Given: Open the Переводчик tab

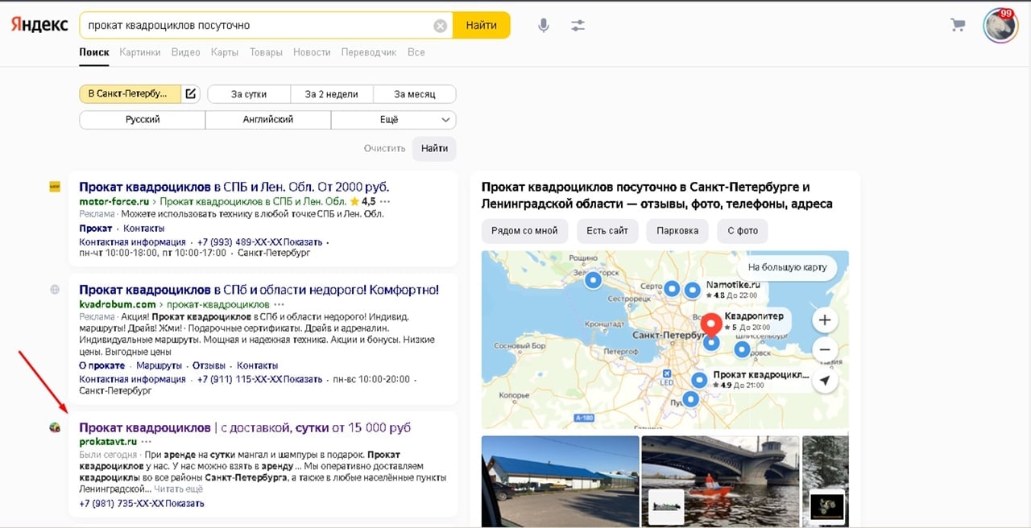Looking at the screenshot, I should point(369,52).
